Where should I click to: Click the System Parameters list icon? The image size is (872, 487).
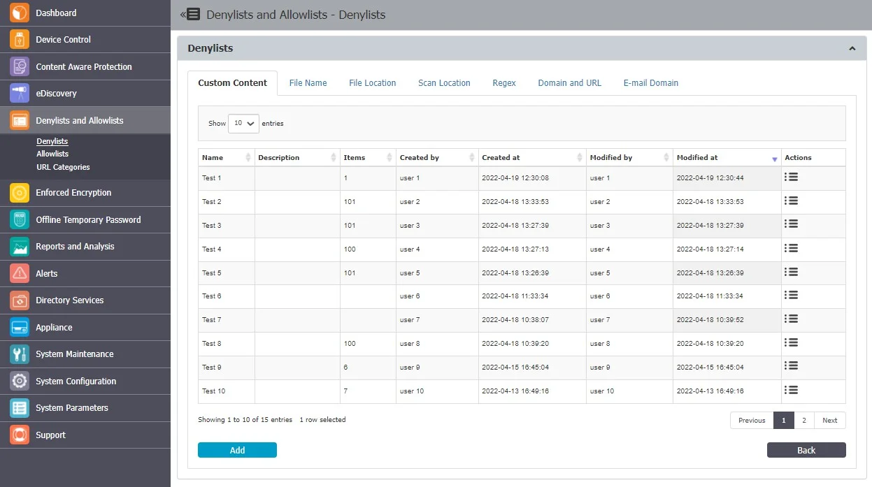(x=20, y=407)
